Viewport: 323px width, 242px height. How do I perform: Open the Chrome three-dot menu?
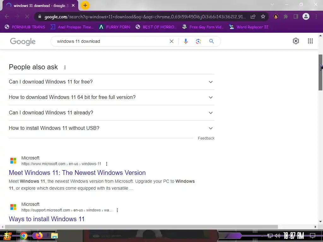(x=316, y=16)
